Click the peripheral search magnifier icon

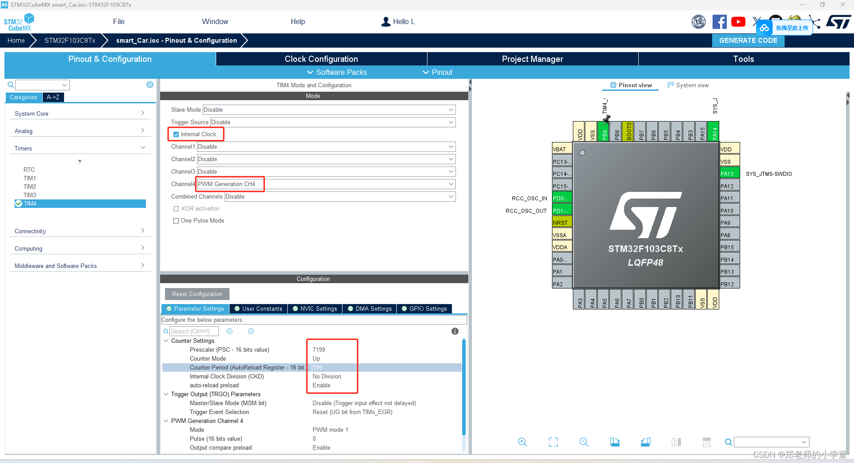point(11,85)
